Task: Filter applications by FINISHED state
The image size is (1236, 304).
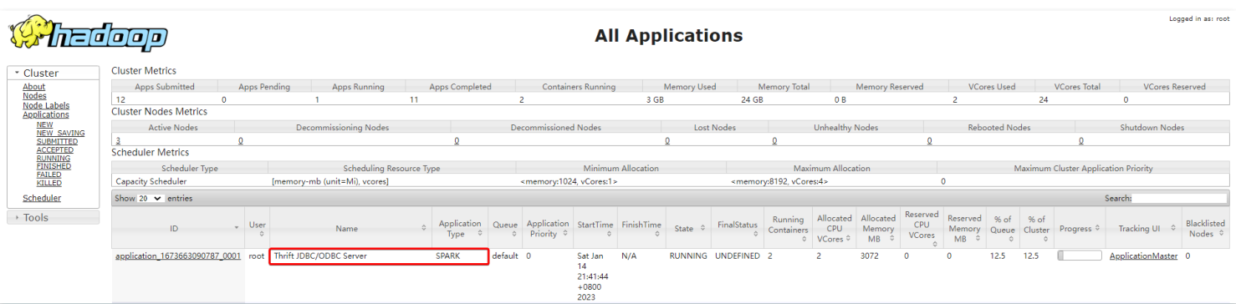Action: 54,166
